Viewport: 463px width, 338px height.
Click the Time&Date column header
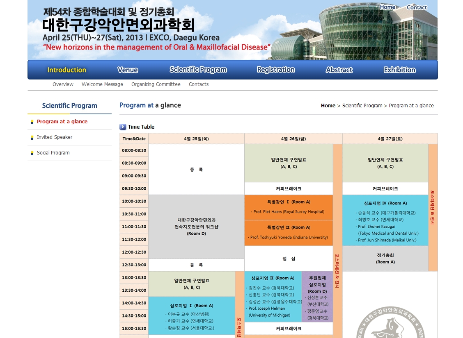tap(134, 138)
